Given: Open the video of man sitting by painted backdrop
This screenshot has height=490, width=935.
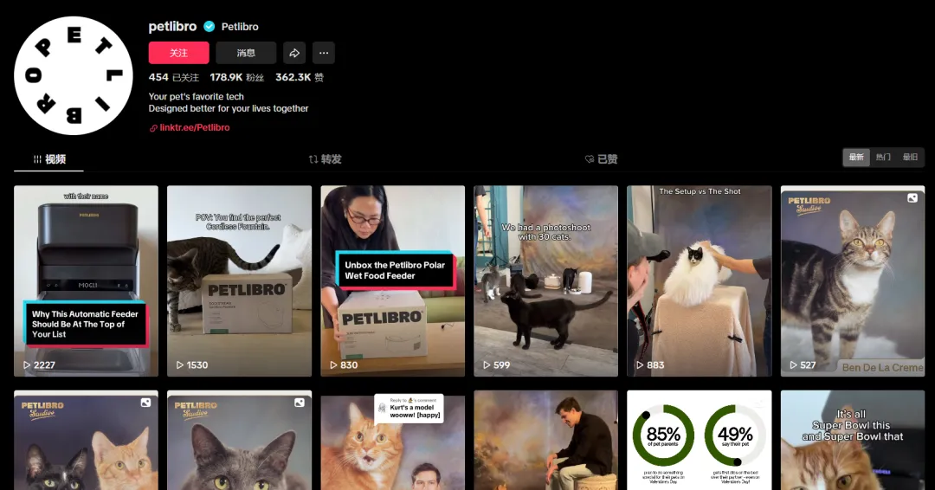Looking at the screenshot, I should (x=545, y=440).
